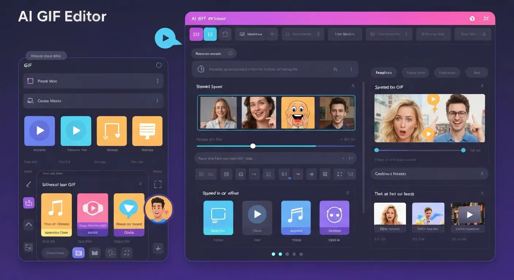Screen dimensions: 514x280
Task: Collapse the left sidebar with the chevron arrow
Action: click(28, 185)
